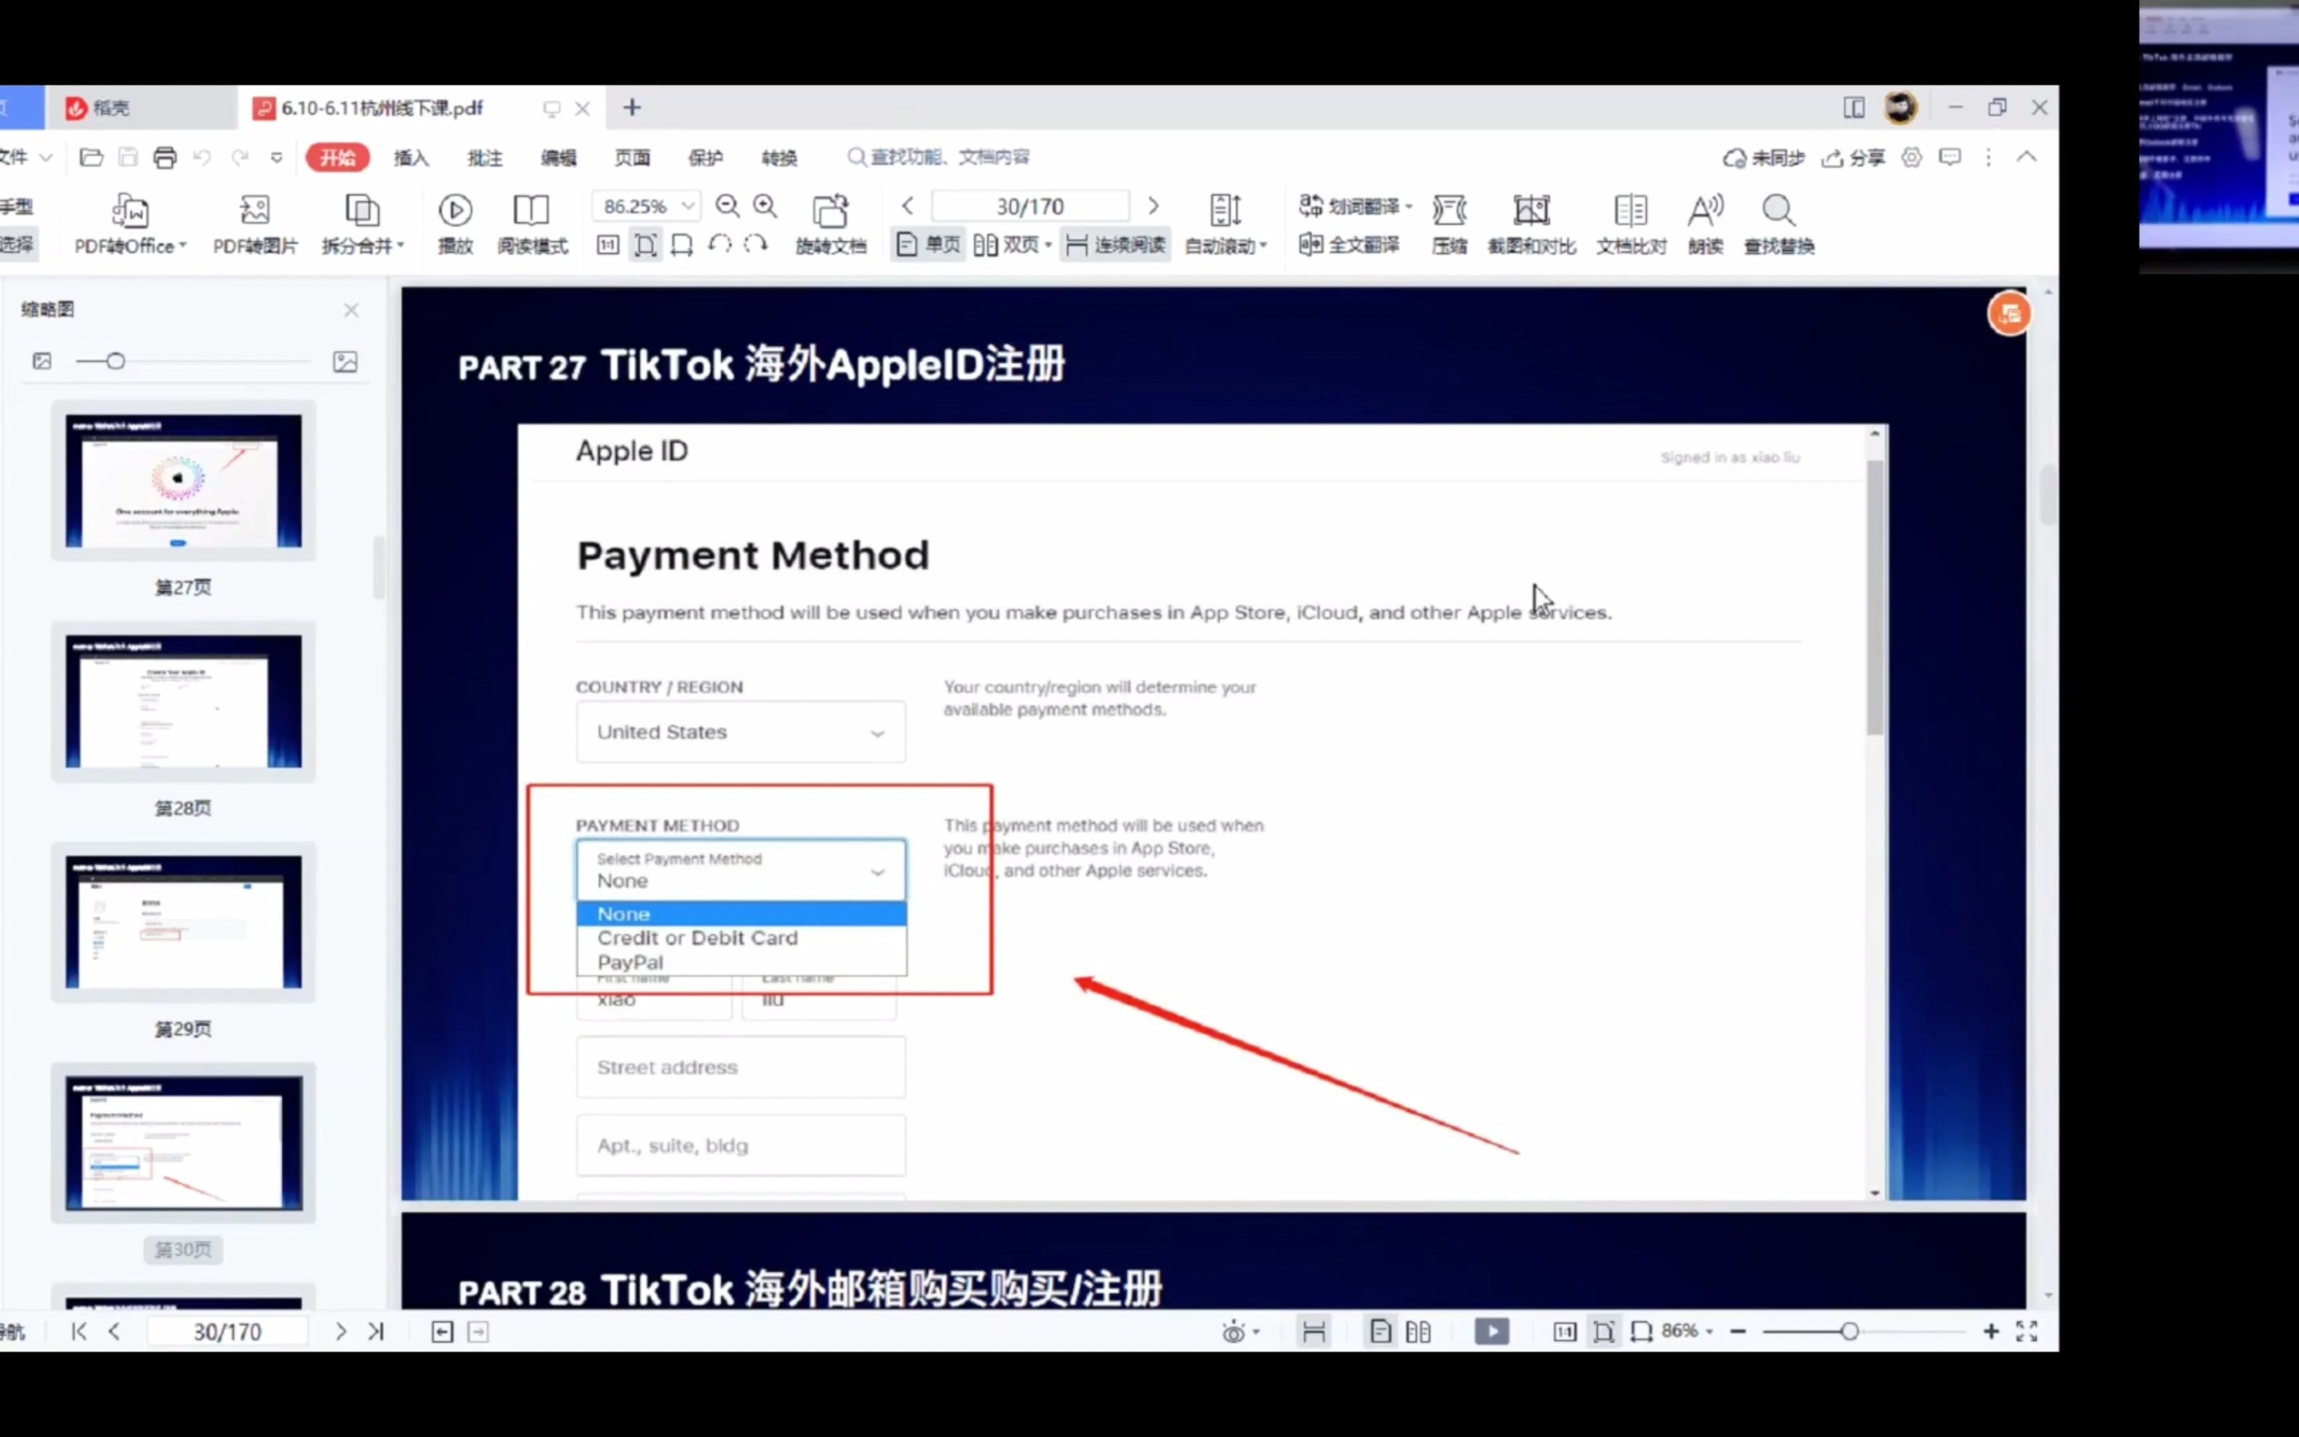
Task: Start slideshow with 播放 ribbon button
Action: (x=455, y=226)
